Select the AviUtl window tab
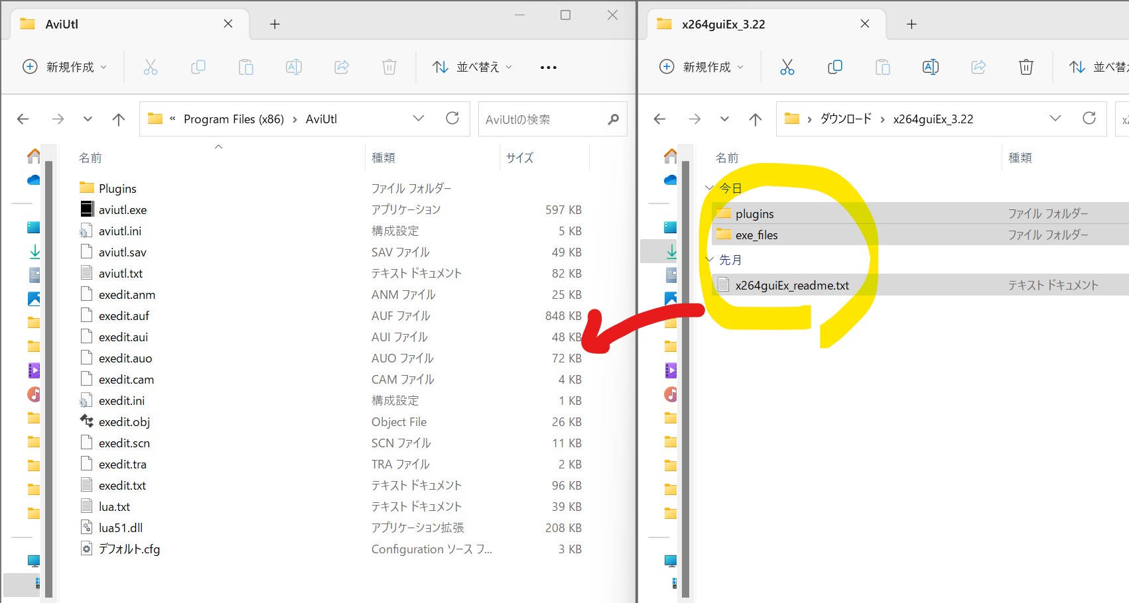Image resolution: width=1129 pixels, height=603 pixels. tap(129, 24)
